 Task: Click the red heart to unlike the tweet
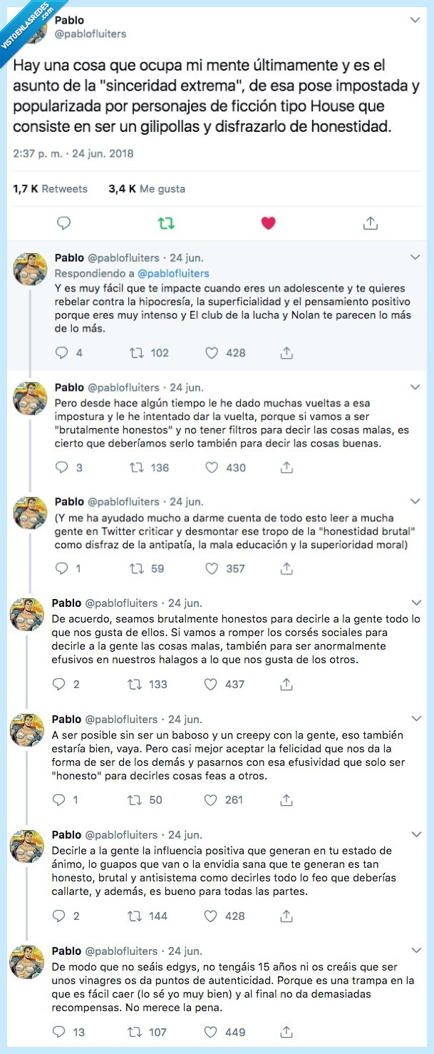point(268,222)
